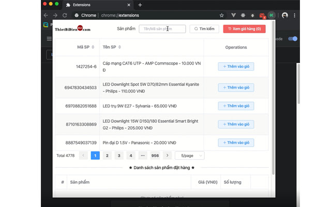331x207 pixels.
Task: Add Cáp mạng CAT6 UTP to cart
Action: 236,67
